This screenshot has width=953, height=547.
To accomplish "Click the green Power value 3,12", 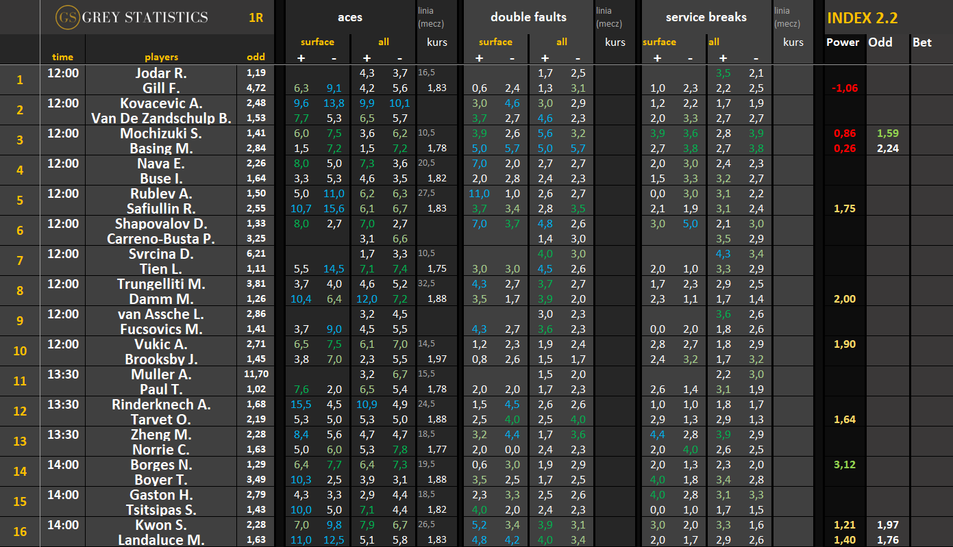I will (845, 464).
